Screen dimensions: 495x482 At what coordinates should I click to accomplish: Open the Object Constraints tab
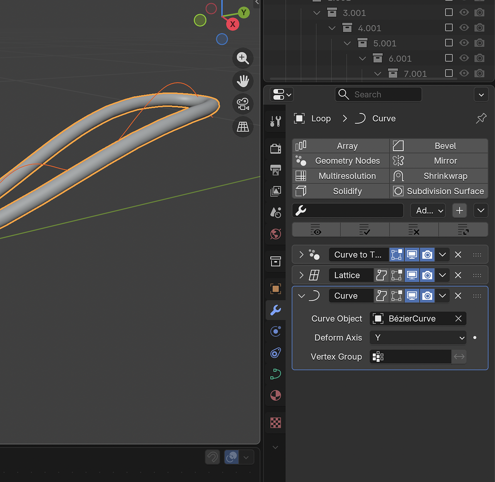coord(276,353)
